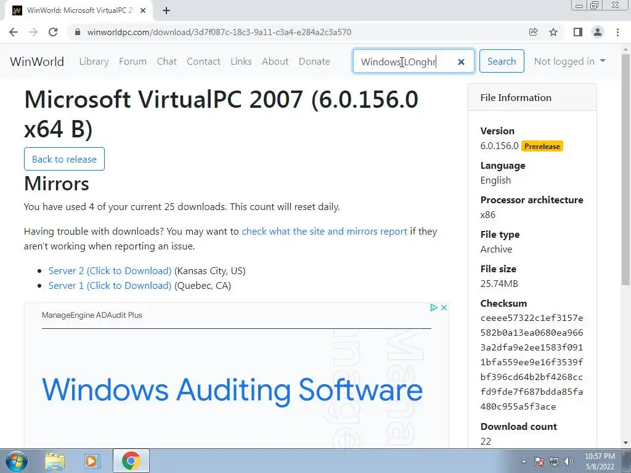Click the WinWorld tab favicon
631x473 pixels.
point(17,10)
